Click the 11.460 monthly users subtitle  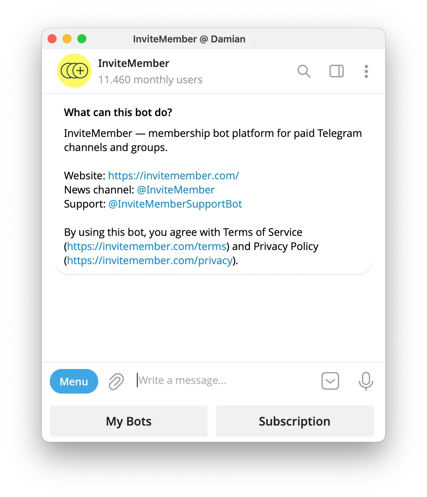click(150, 80)
